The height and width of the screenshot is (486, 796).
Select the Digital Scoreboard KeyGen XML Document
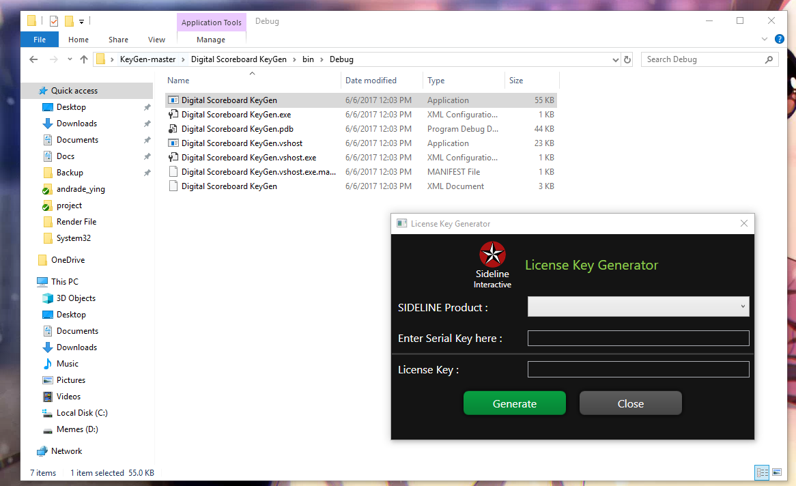coord(361,186)
